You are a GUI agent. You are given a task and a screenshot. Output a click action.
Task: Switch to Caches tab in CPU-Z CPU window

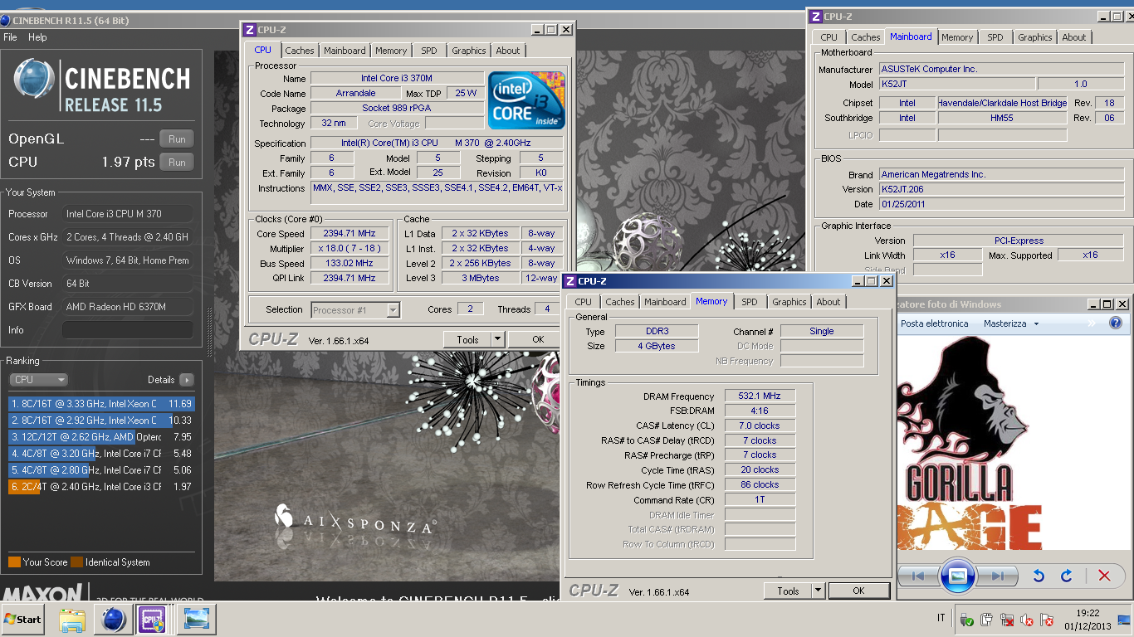coord(300,51)
